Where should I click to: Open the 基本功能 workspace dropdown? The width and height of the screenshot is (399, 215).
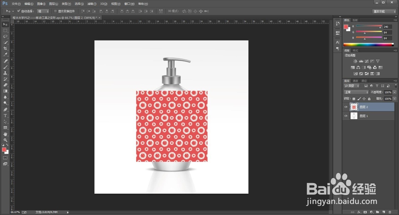(x=384, y=12)
